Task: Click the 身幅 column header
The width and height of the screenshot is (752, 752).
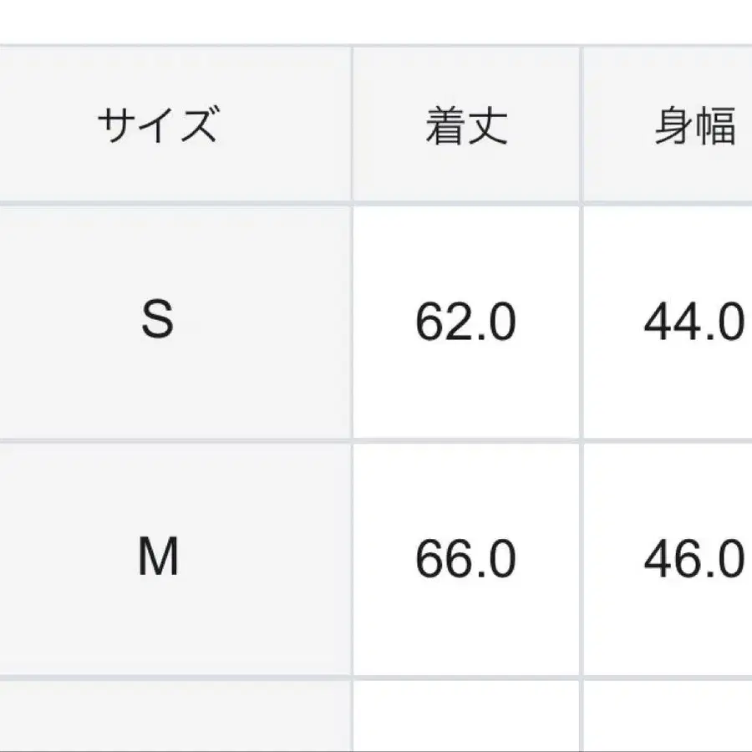Action: pos(694,127)
